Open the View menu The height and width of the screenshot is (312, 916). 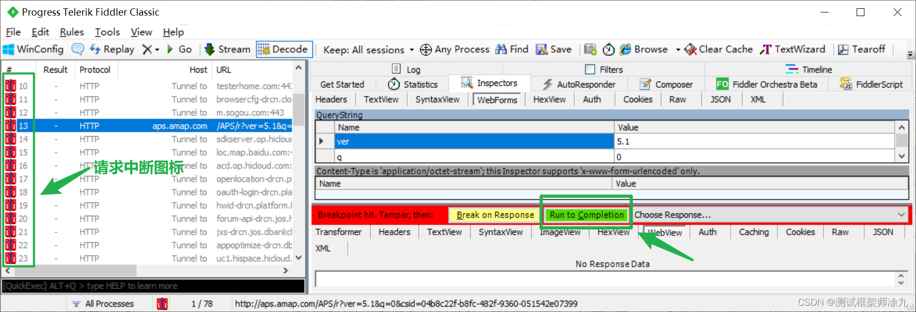point(141,32)
